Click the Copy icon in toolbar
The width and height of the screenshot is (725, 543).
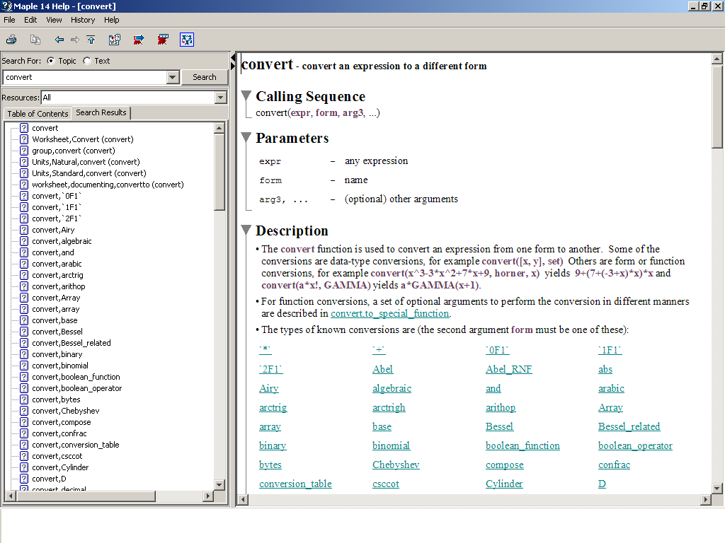(35, 40)
